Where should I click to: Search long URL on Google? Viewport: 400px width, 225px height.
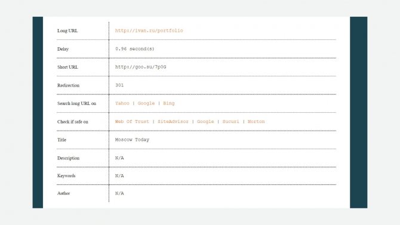146,103
